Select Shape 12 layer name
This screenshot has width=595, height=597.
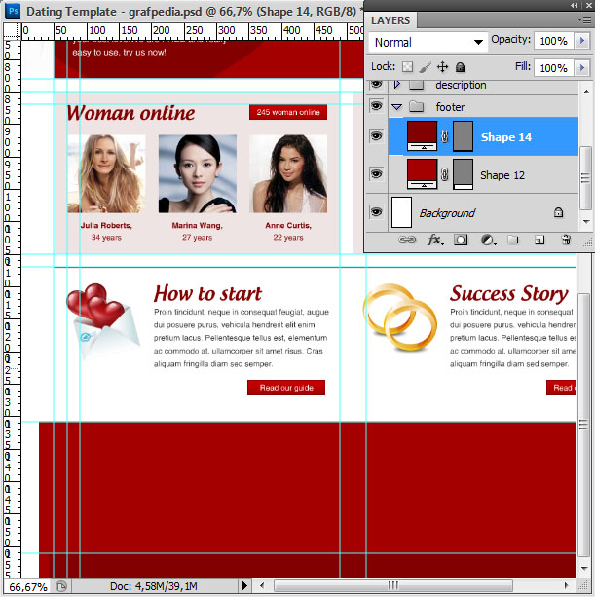(502, 175)
